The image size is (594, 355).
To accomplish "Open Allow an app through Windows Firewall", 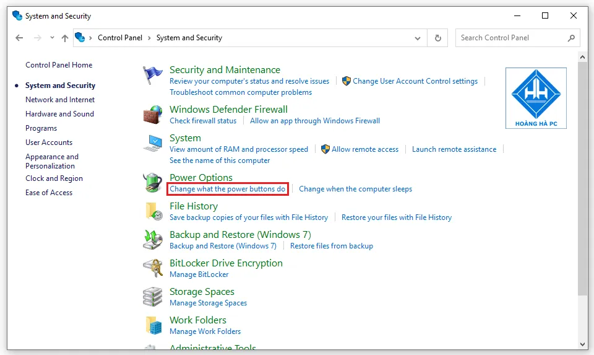I will point(314,121).
